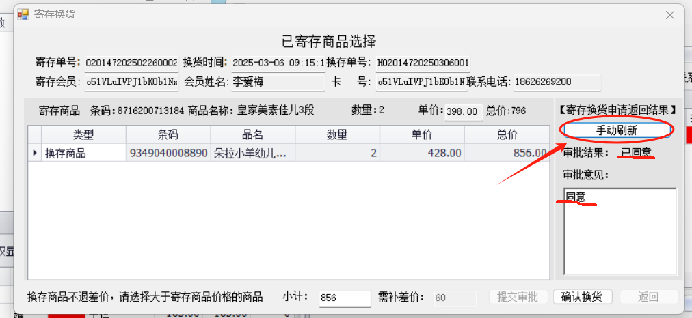Click the 确认换货 confirm button
Image resolution: width=692 pixels, height=318 pixels.
pyautogui.click(x=582, y=297)
